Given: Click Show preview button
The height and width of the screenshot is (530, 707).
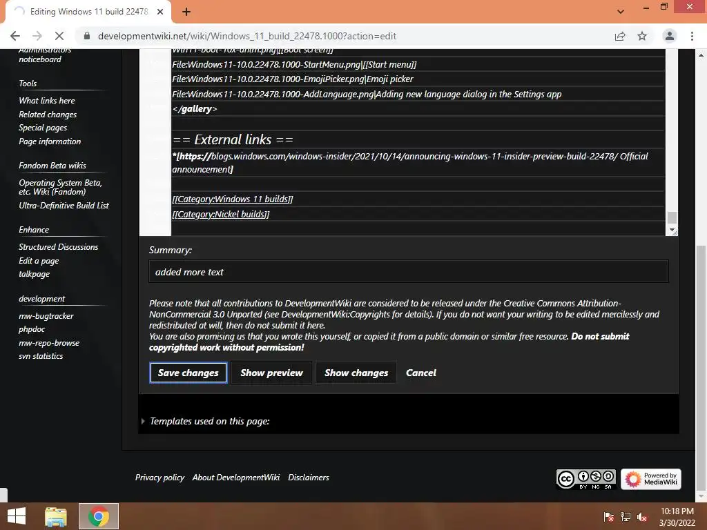Looking at the screenshot, I should (x=271, y=373).
